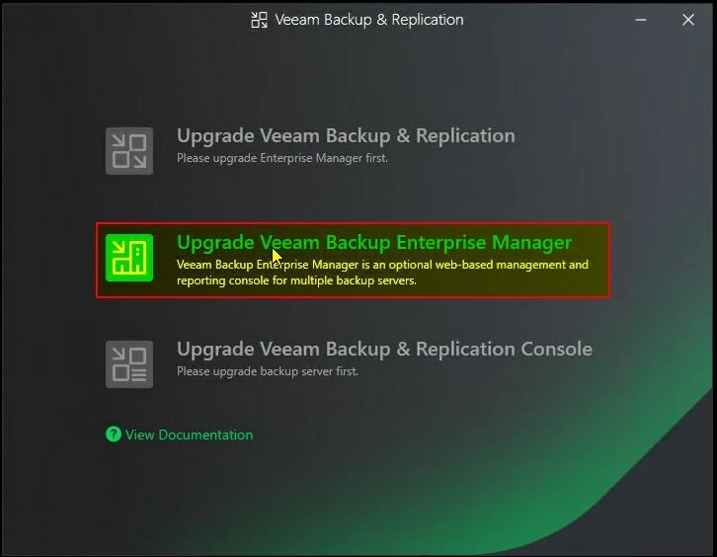The image size is (717, 557).
Task: Open the View Documentation link
Action: 189,435
